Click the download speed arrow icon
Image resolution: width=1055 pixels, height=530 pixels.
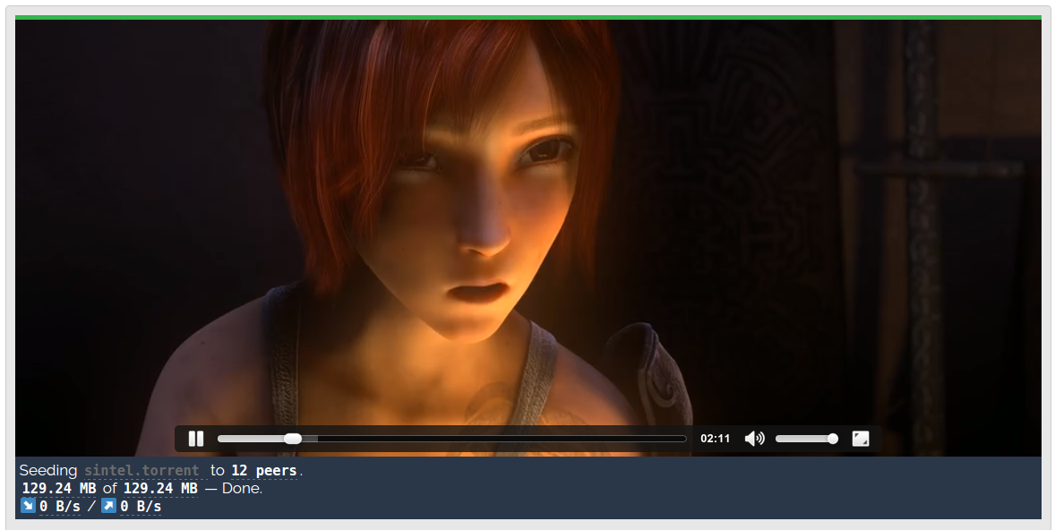pos(28,505)
